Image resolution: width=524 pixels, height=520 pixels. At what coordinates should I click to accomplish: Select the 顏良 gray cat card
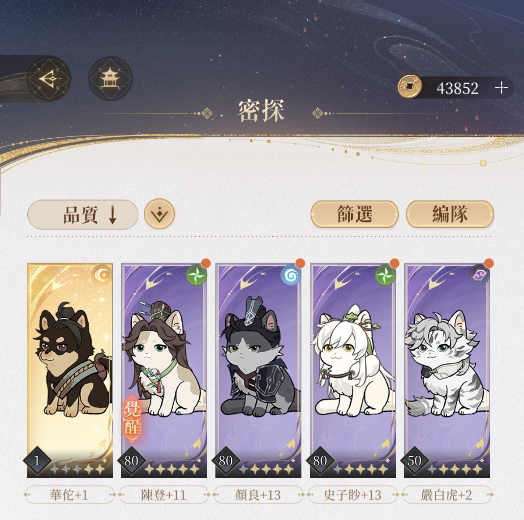click(258, 370)
